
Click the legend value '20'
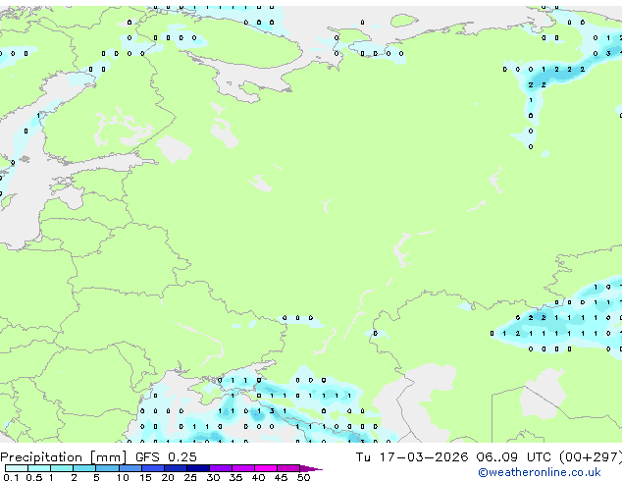[x=168, y=477]
